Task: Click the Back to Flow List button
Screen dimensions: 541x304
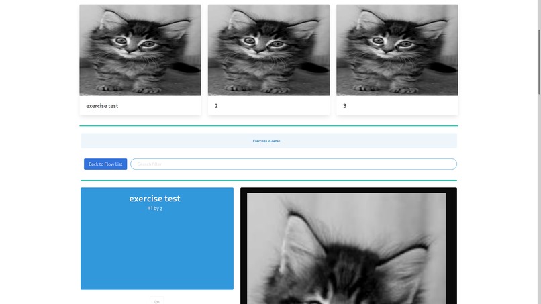Action: (x=105, y=164)
